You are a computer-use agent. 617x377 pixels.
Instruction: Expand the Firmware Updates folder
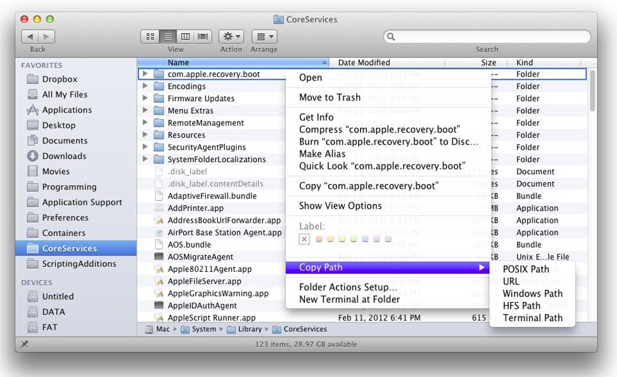point(145,98)
